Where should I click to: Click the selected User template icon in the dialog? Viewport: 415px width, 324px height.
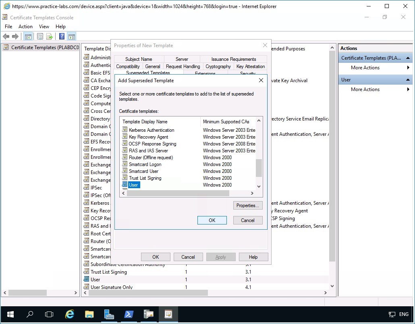(124, 185)
